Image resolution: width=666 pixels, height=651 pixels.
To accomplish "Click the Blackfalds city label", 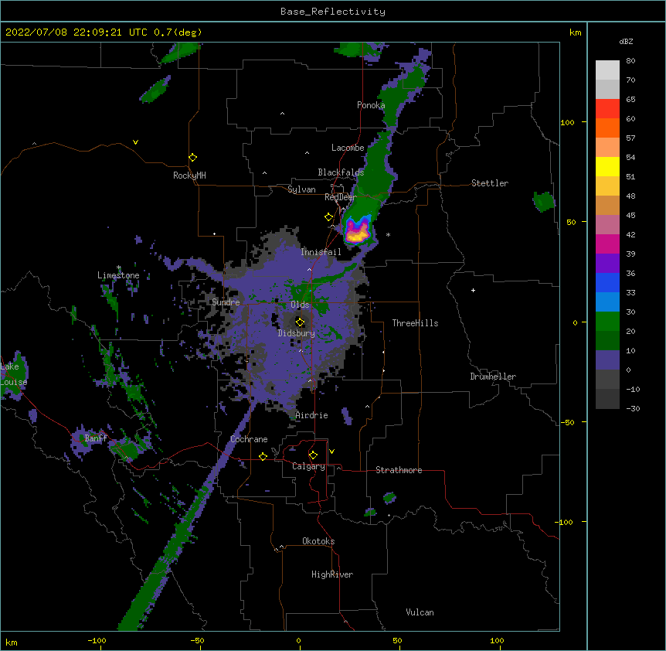I will click(341, 172).
